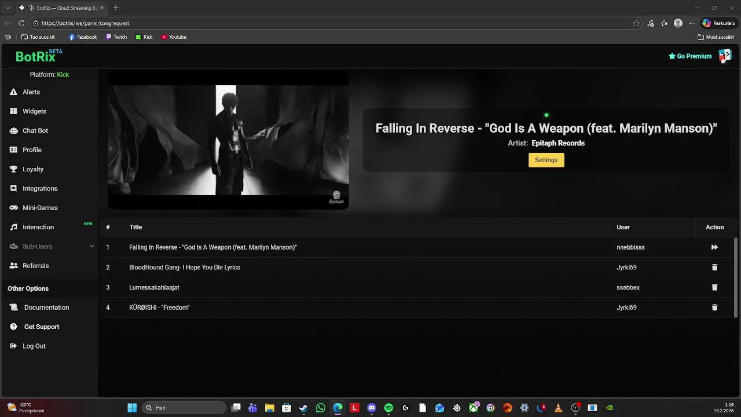741x417 pixels.
Task: Open Discord from the taskbar
Action: pyautogui.click(x=372, y=408)
